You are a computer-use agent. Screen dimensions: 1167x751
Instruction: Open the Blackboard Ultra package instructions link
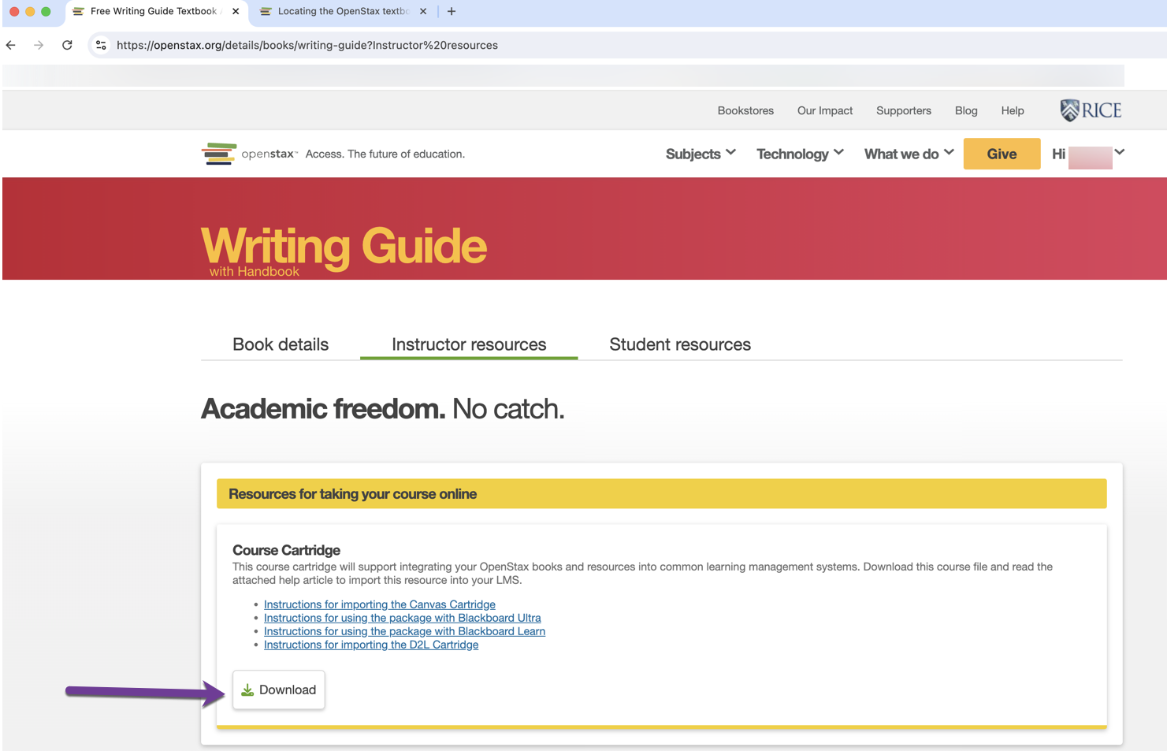(x=402, y=618)
